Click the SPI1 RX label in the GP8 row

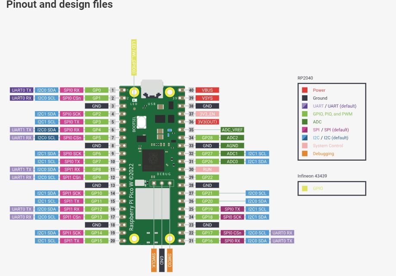tap(72, 170)
